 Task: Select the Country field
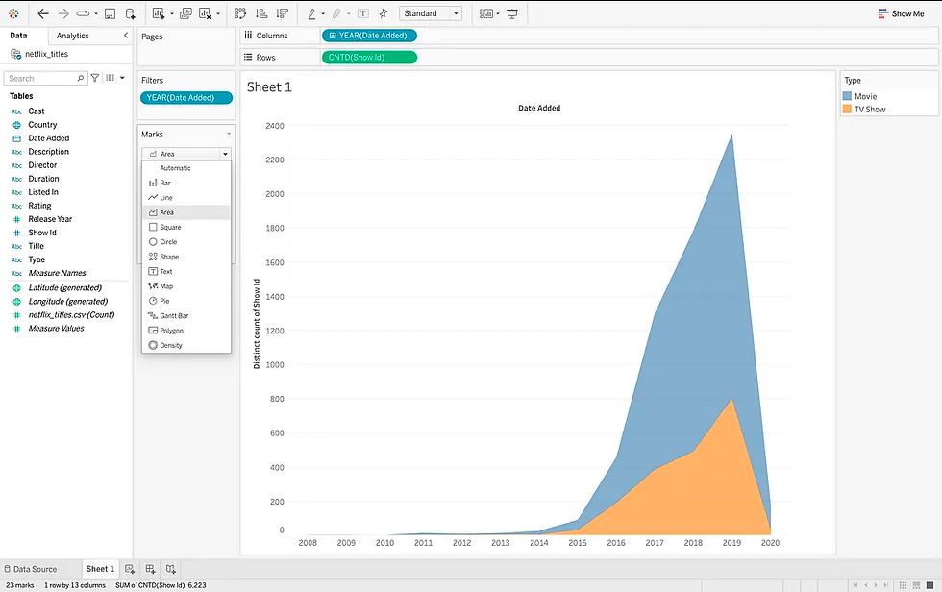click(42, 125)
